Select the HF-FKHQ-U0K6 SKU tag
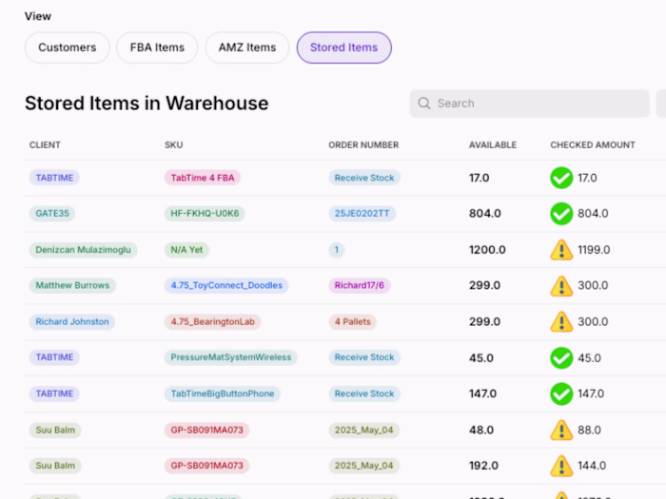The image size is (666, 499). coord(205,214)
